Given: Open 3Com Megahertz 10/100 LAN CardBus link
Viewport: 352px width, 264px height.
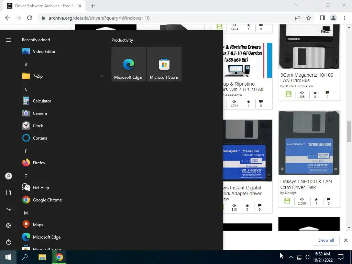Looking at the screenshot, I should (x=307, y=78).
